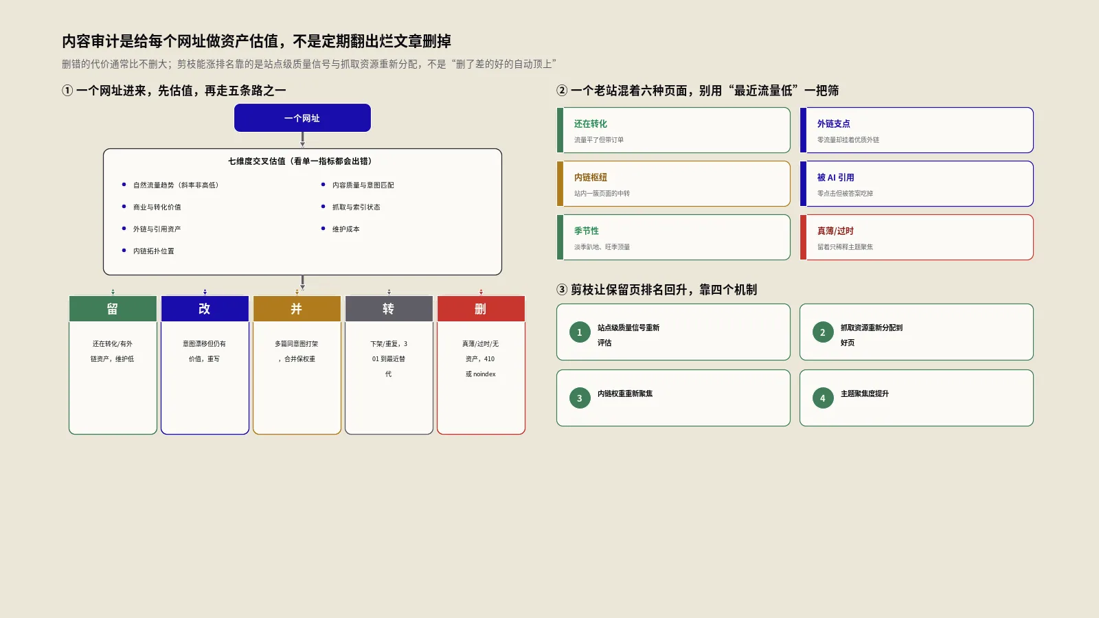Viewport: 1099px width, 618px height.
Task: Click the '淡季趴地、旺季顶量' description
Action: [602, 247]
